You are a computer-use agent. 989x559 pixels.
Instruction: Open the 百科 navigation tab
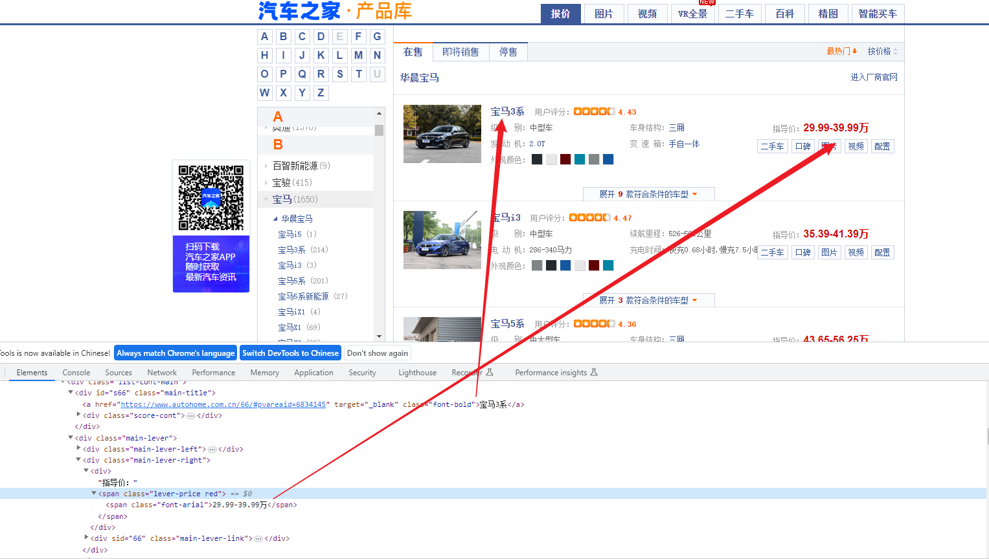[x=784, y=14]
